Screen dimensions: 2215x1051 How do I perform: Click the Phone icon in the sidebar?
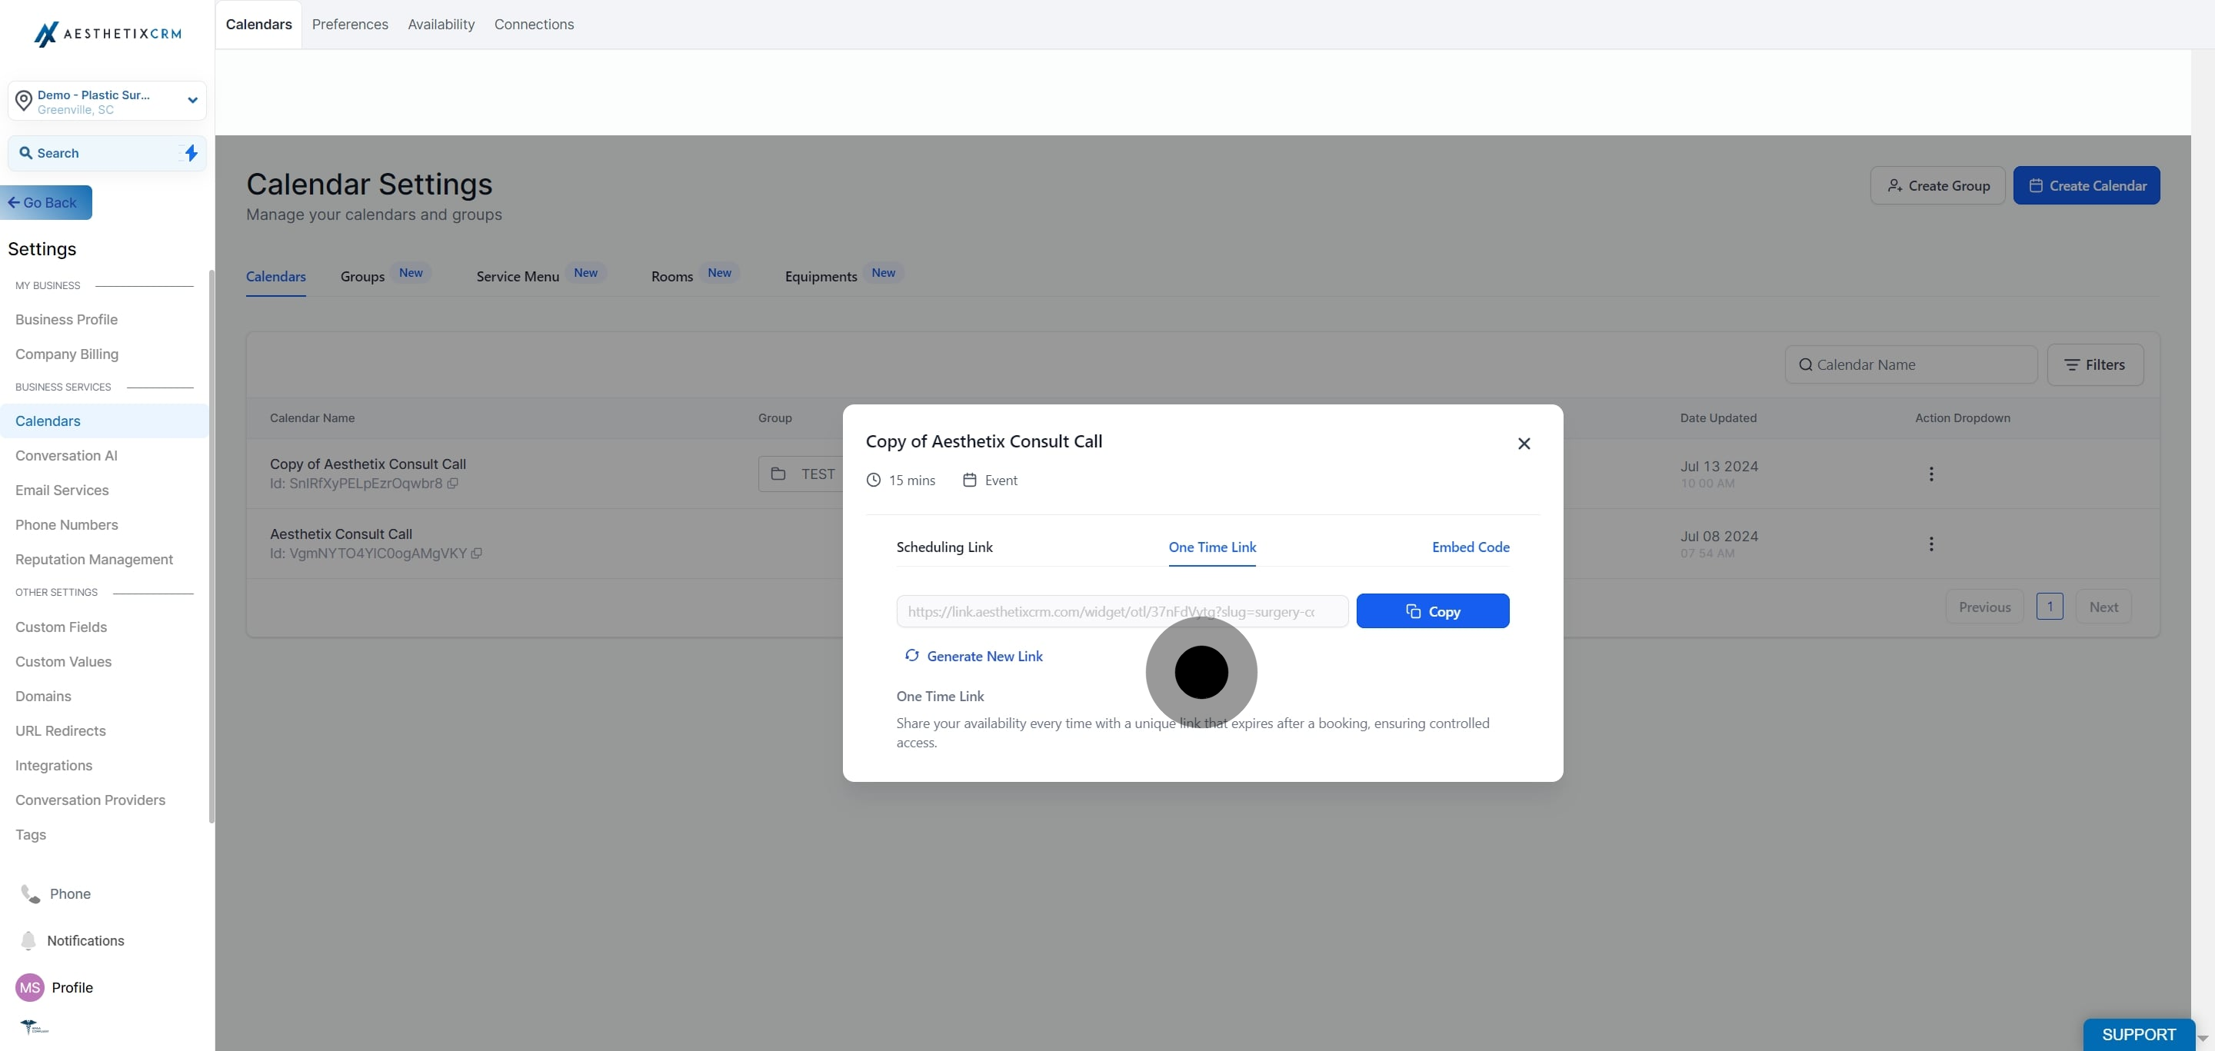point(30,893)
